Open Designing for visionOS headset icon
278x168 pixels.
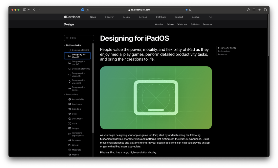coord(69,75)
